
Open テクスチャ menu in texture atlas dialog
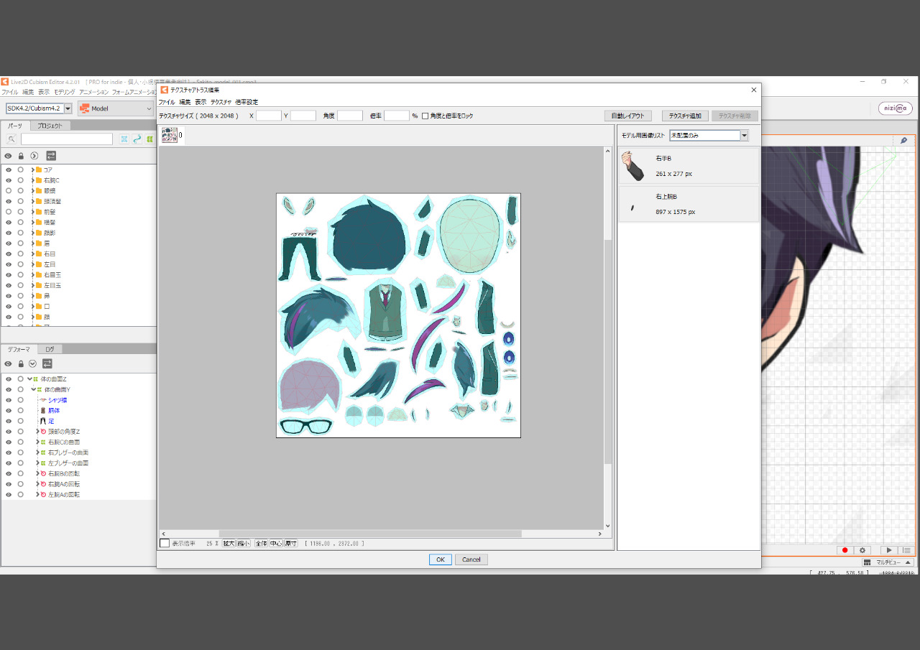[x=221, y=102]
